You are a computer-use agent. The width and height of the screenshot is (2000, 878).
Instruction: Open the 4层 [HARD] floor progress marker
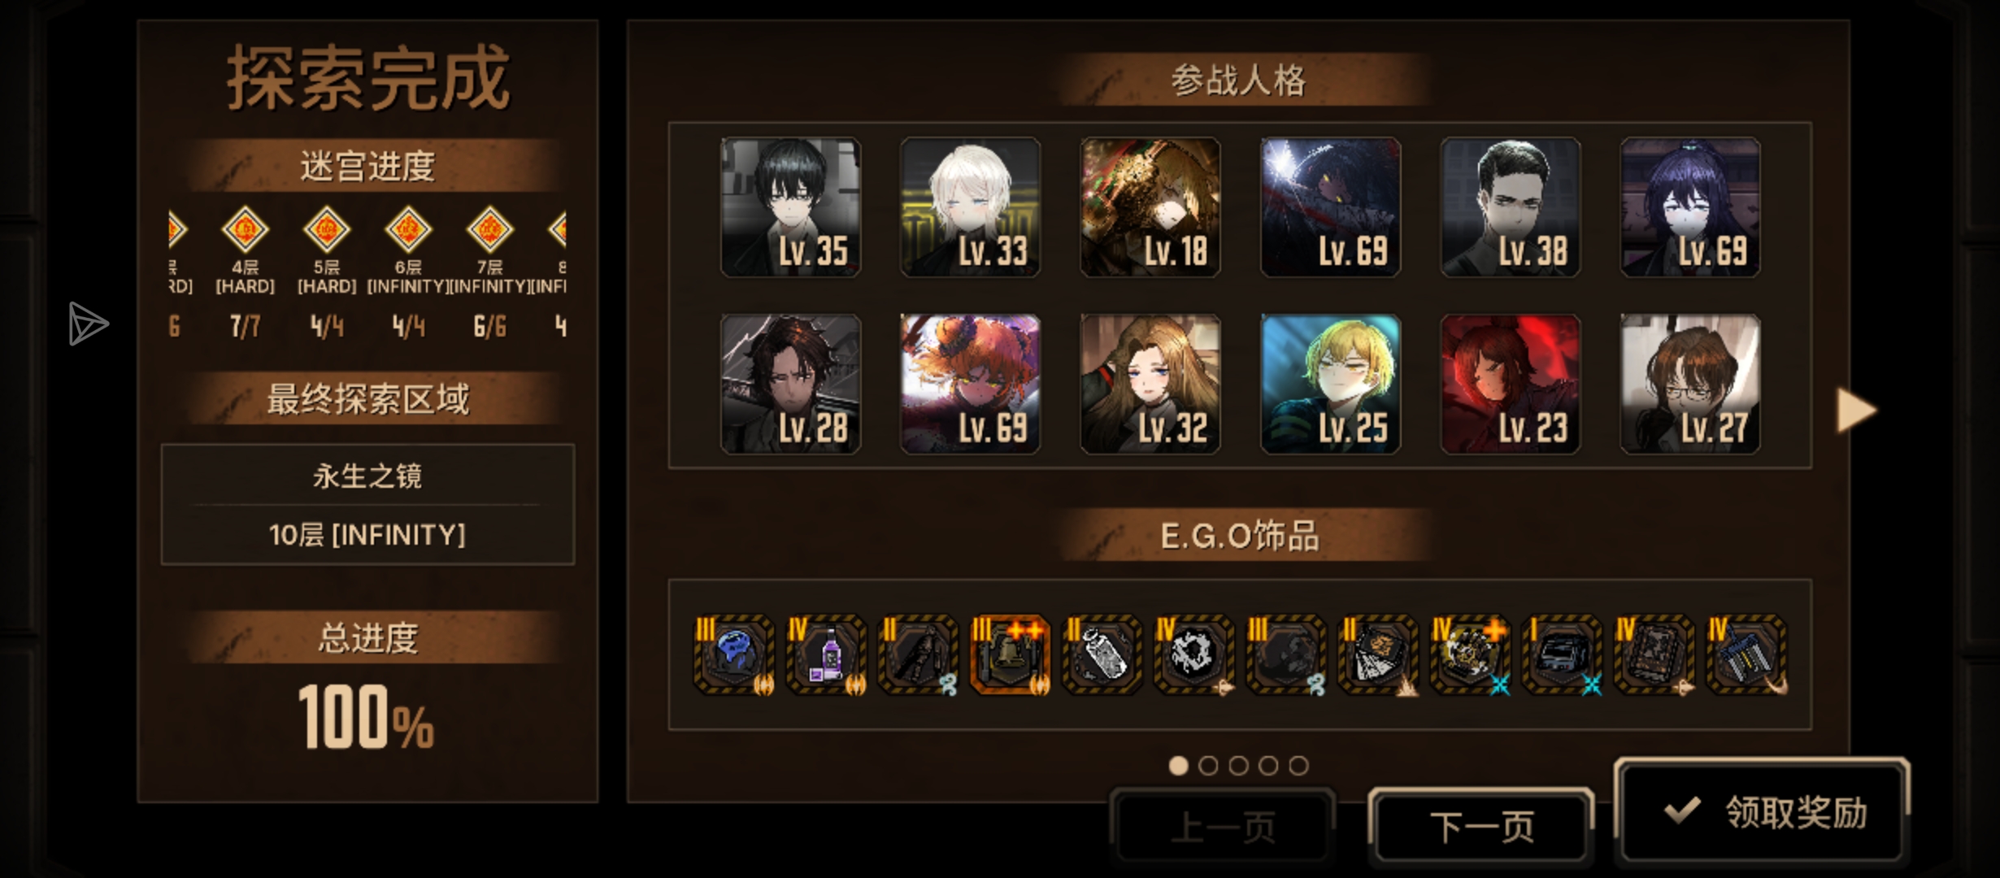(x=245, y=230)
